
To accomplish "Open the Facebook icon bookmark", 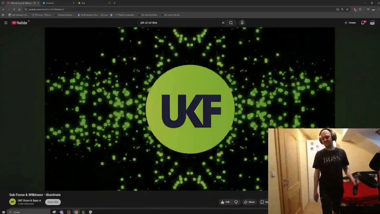I will 111,15.
